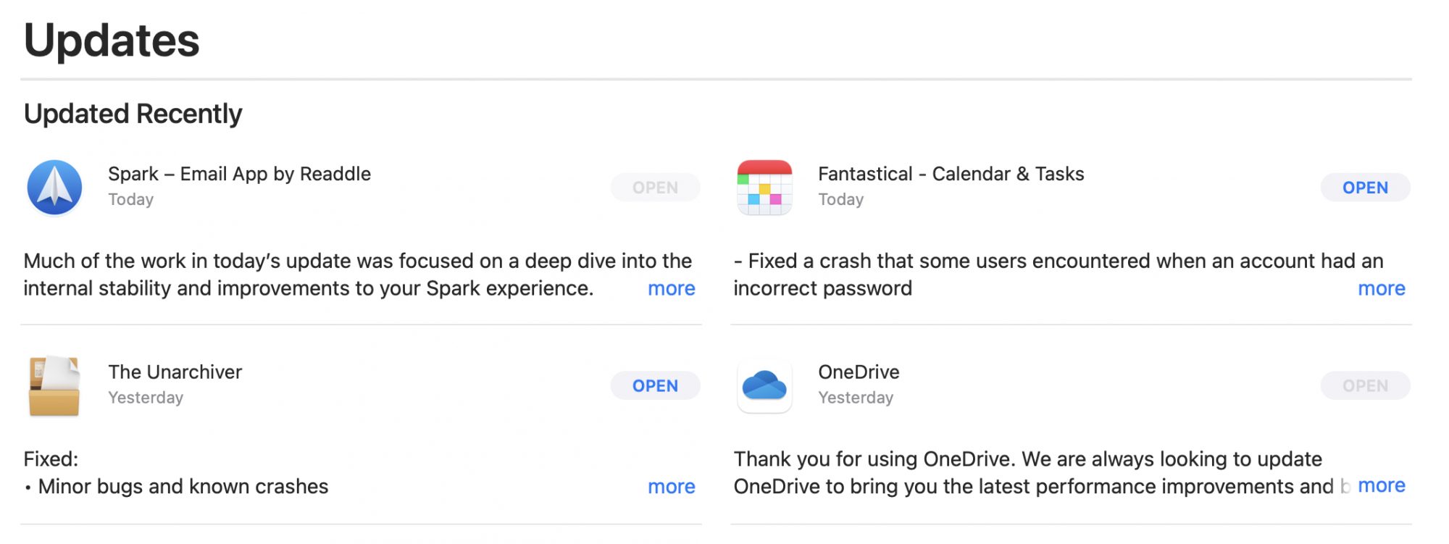Open The Unarchiver with its OPEN button
1449x544 pixels.
coord(655,386)
